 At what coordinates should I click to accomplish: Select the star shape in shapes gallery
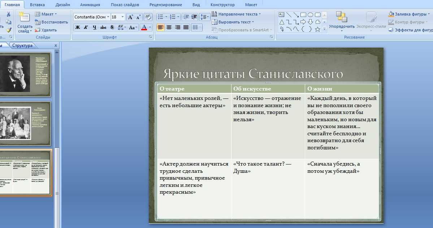click(x=317, y=29)
